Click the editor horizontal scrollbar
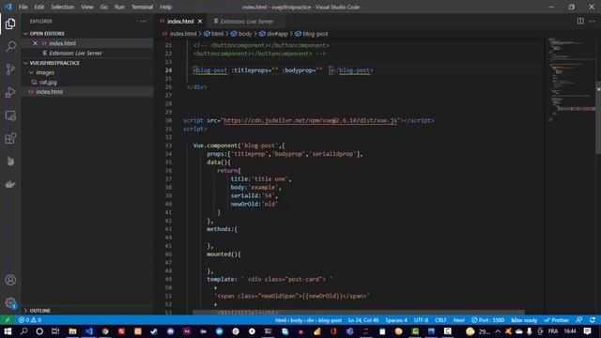 click(x=359, y=313)
